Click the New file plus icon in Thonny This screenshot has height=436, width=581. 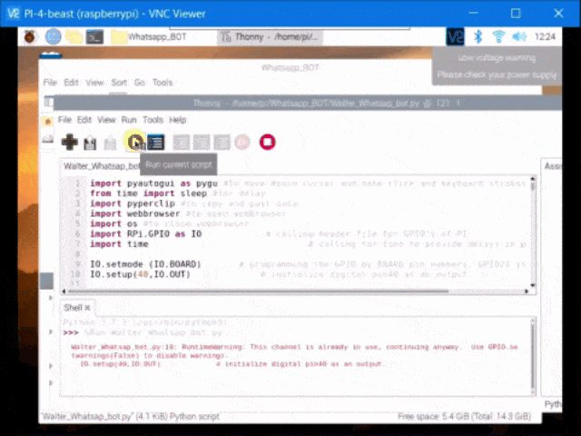click(69, 142)
